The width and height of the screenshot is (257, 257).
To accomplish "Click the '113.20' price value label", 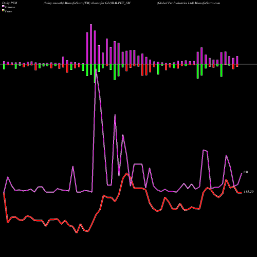I will pos(248,192).
